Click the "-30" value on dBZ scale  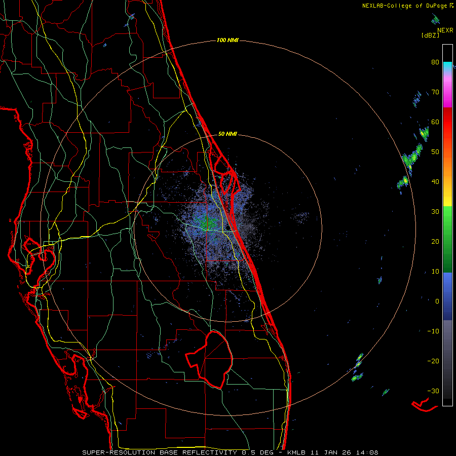(x=433, y=391)
